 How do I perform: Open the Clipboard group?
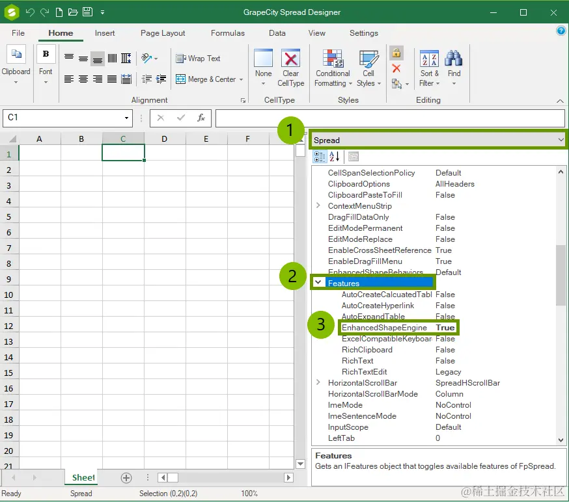[x=16, y=65]
